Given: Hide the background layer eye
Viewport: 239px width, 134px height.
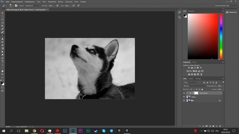Looking at the screenshot, I should (184, 100).
